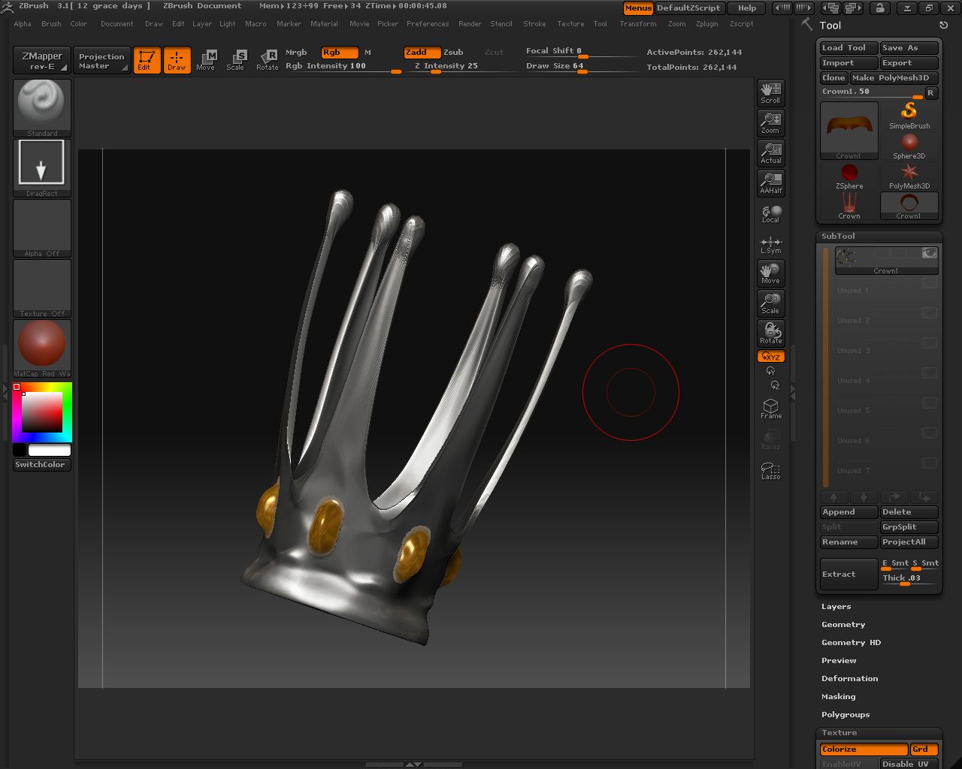Viewport: 962px width, 769px height.
Task: Toggle the Colorize option in Texture
Action: [863, 749]
